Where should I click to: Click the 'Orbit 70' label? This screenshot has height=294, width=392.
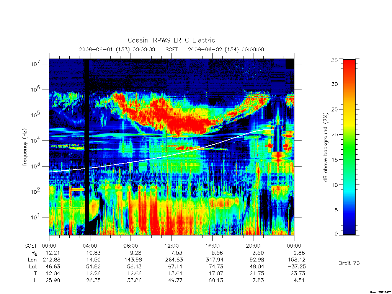tap(349, 263)
